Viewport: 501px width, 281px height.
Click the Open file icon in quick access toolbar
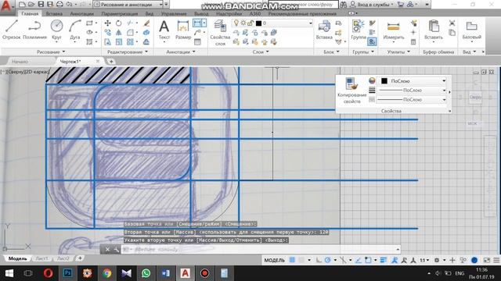coord(31,5)
